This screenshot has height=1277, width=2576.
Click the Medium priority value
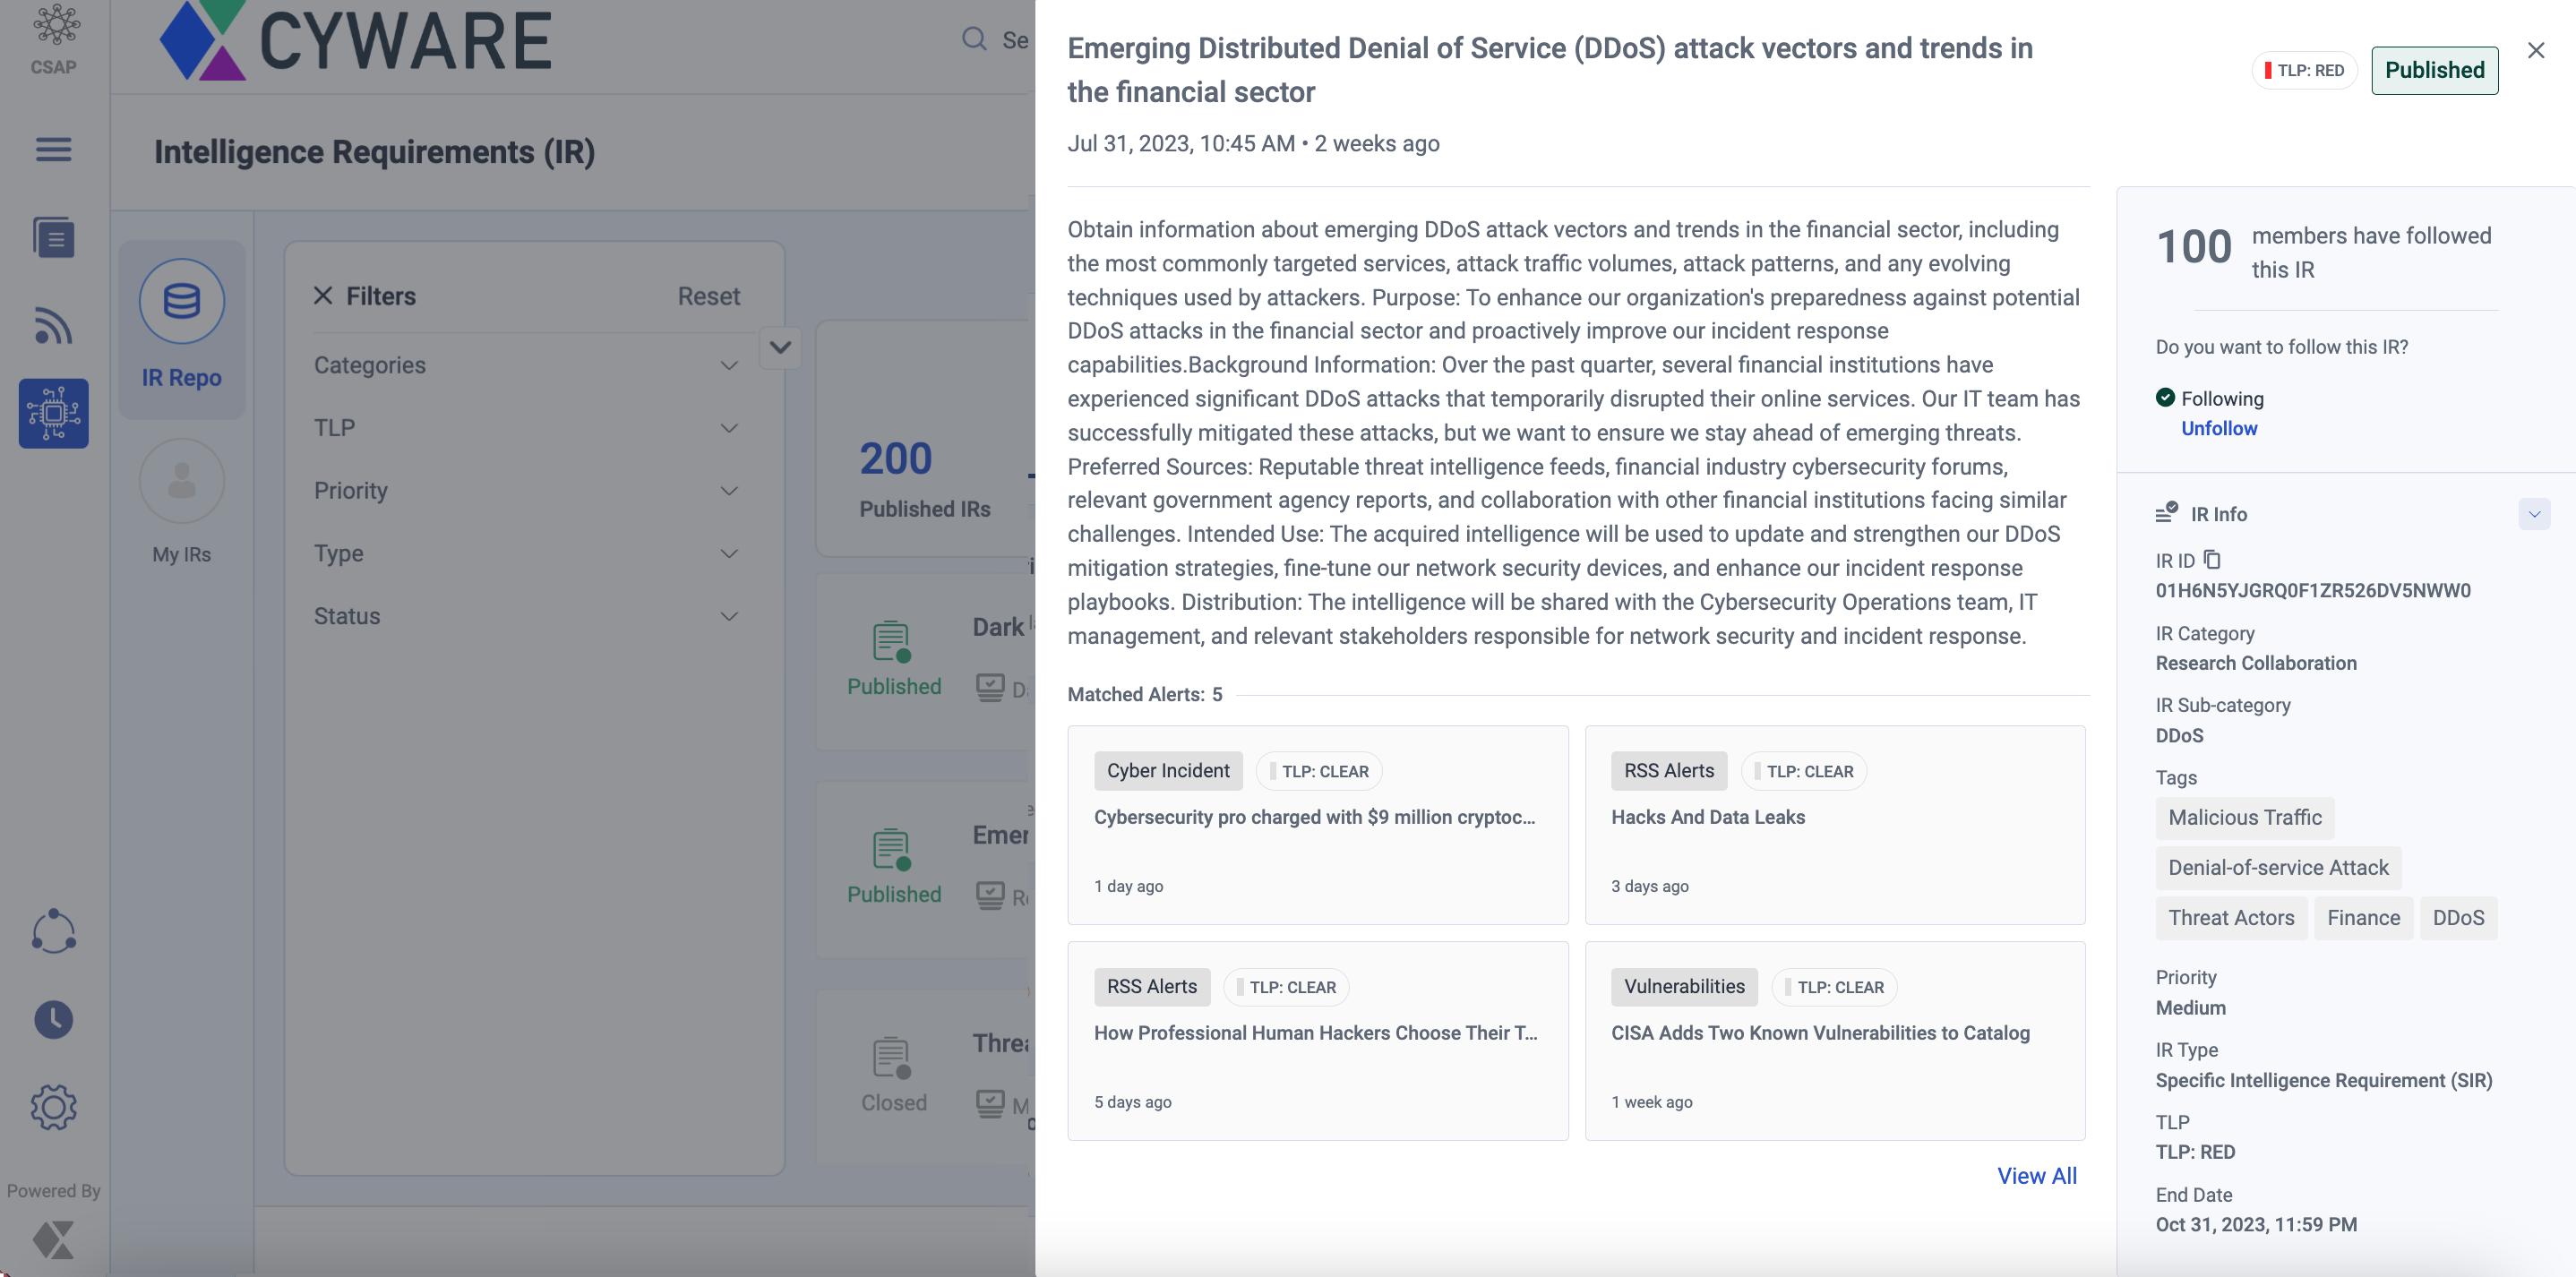(2191, 1008)
